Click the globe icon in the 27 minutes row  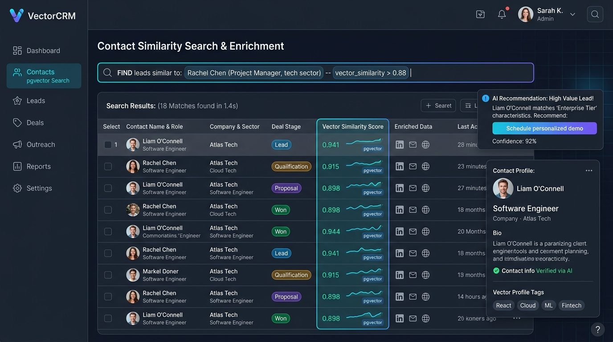[425, 188]
